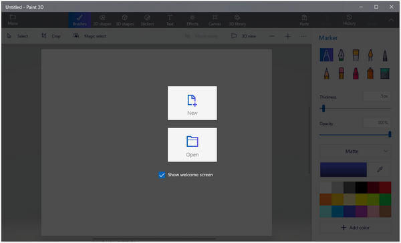Select the Fill bucket tool
401x243 pixels.
385,73
